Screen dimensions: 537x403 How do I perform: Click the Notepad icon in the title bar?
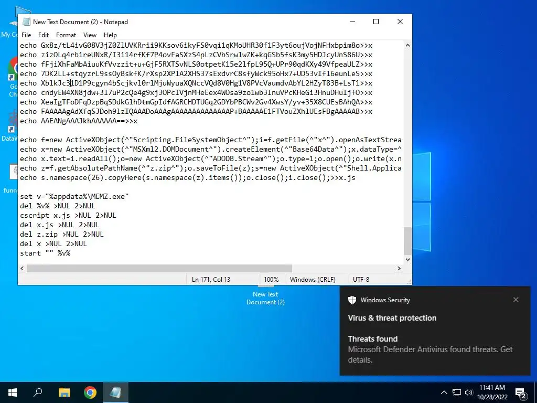(26, 22)
